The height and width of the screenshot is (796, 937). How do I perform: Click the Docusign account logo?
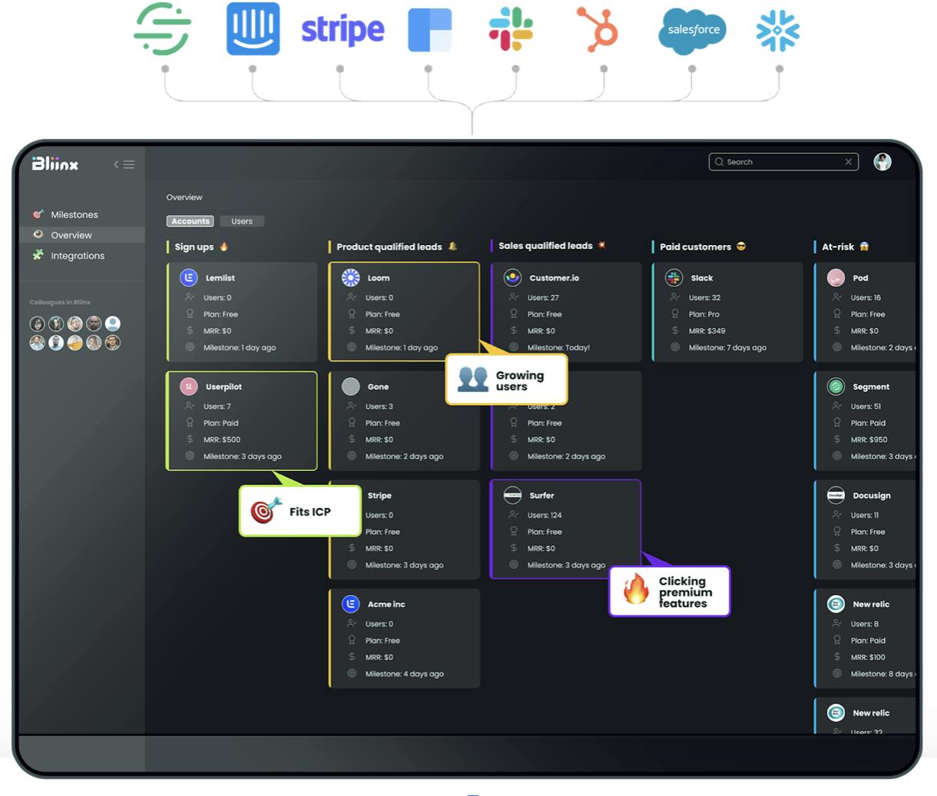pyautogui.click(x=836, y=495)
